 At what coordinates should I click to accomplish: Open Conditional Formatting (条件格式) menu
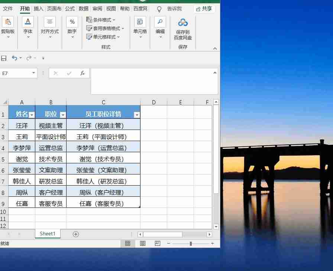tap(101, 20)
